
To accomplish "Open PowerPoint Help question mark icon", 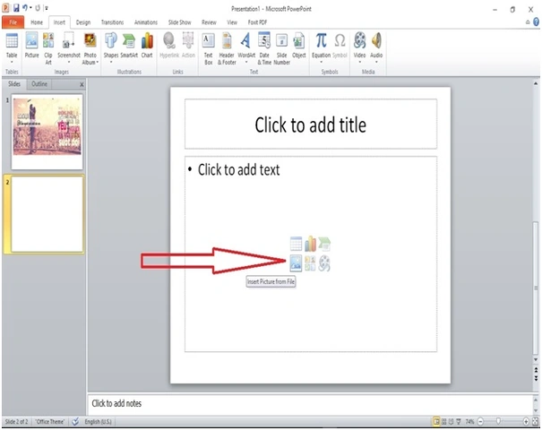I will [536, 22].
